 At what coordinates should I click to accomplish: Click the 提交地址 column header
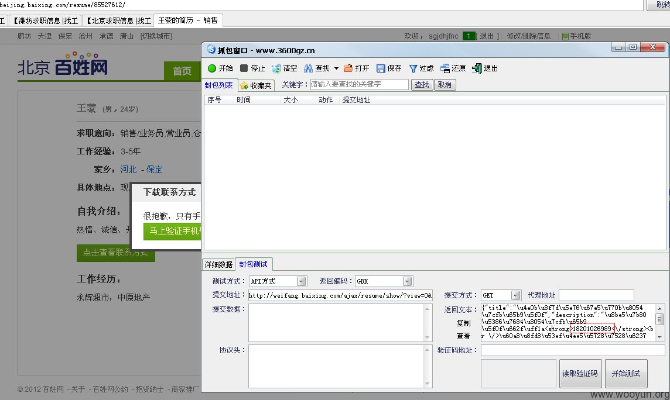[x=356, y=100]
